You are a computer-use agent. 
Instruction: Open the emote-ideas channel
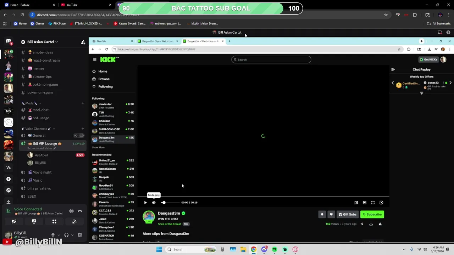pos(52,52)
